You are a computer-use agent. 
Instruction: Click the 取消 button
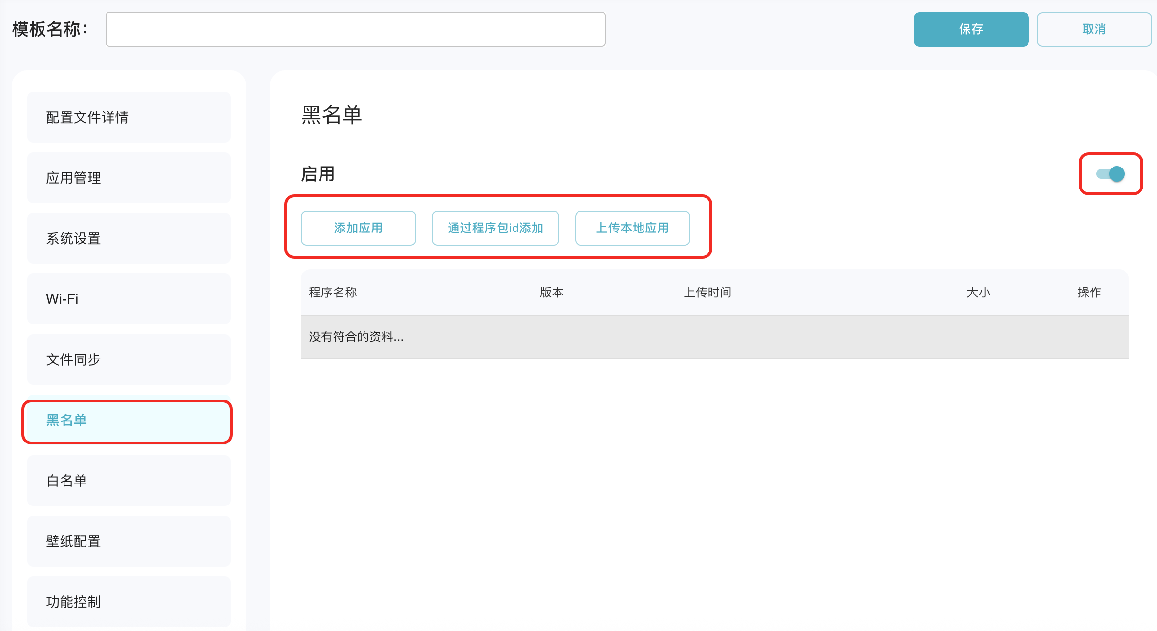[x=1093, y=29]
